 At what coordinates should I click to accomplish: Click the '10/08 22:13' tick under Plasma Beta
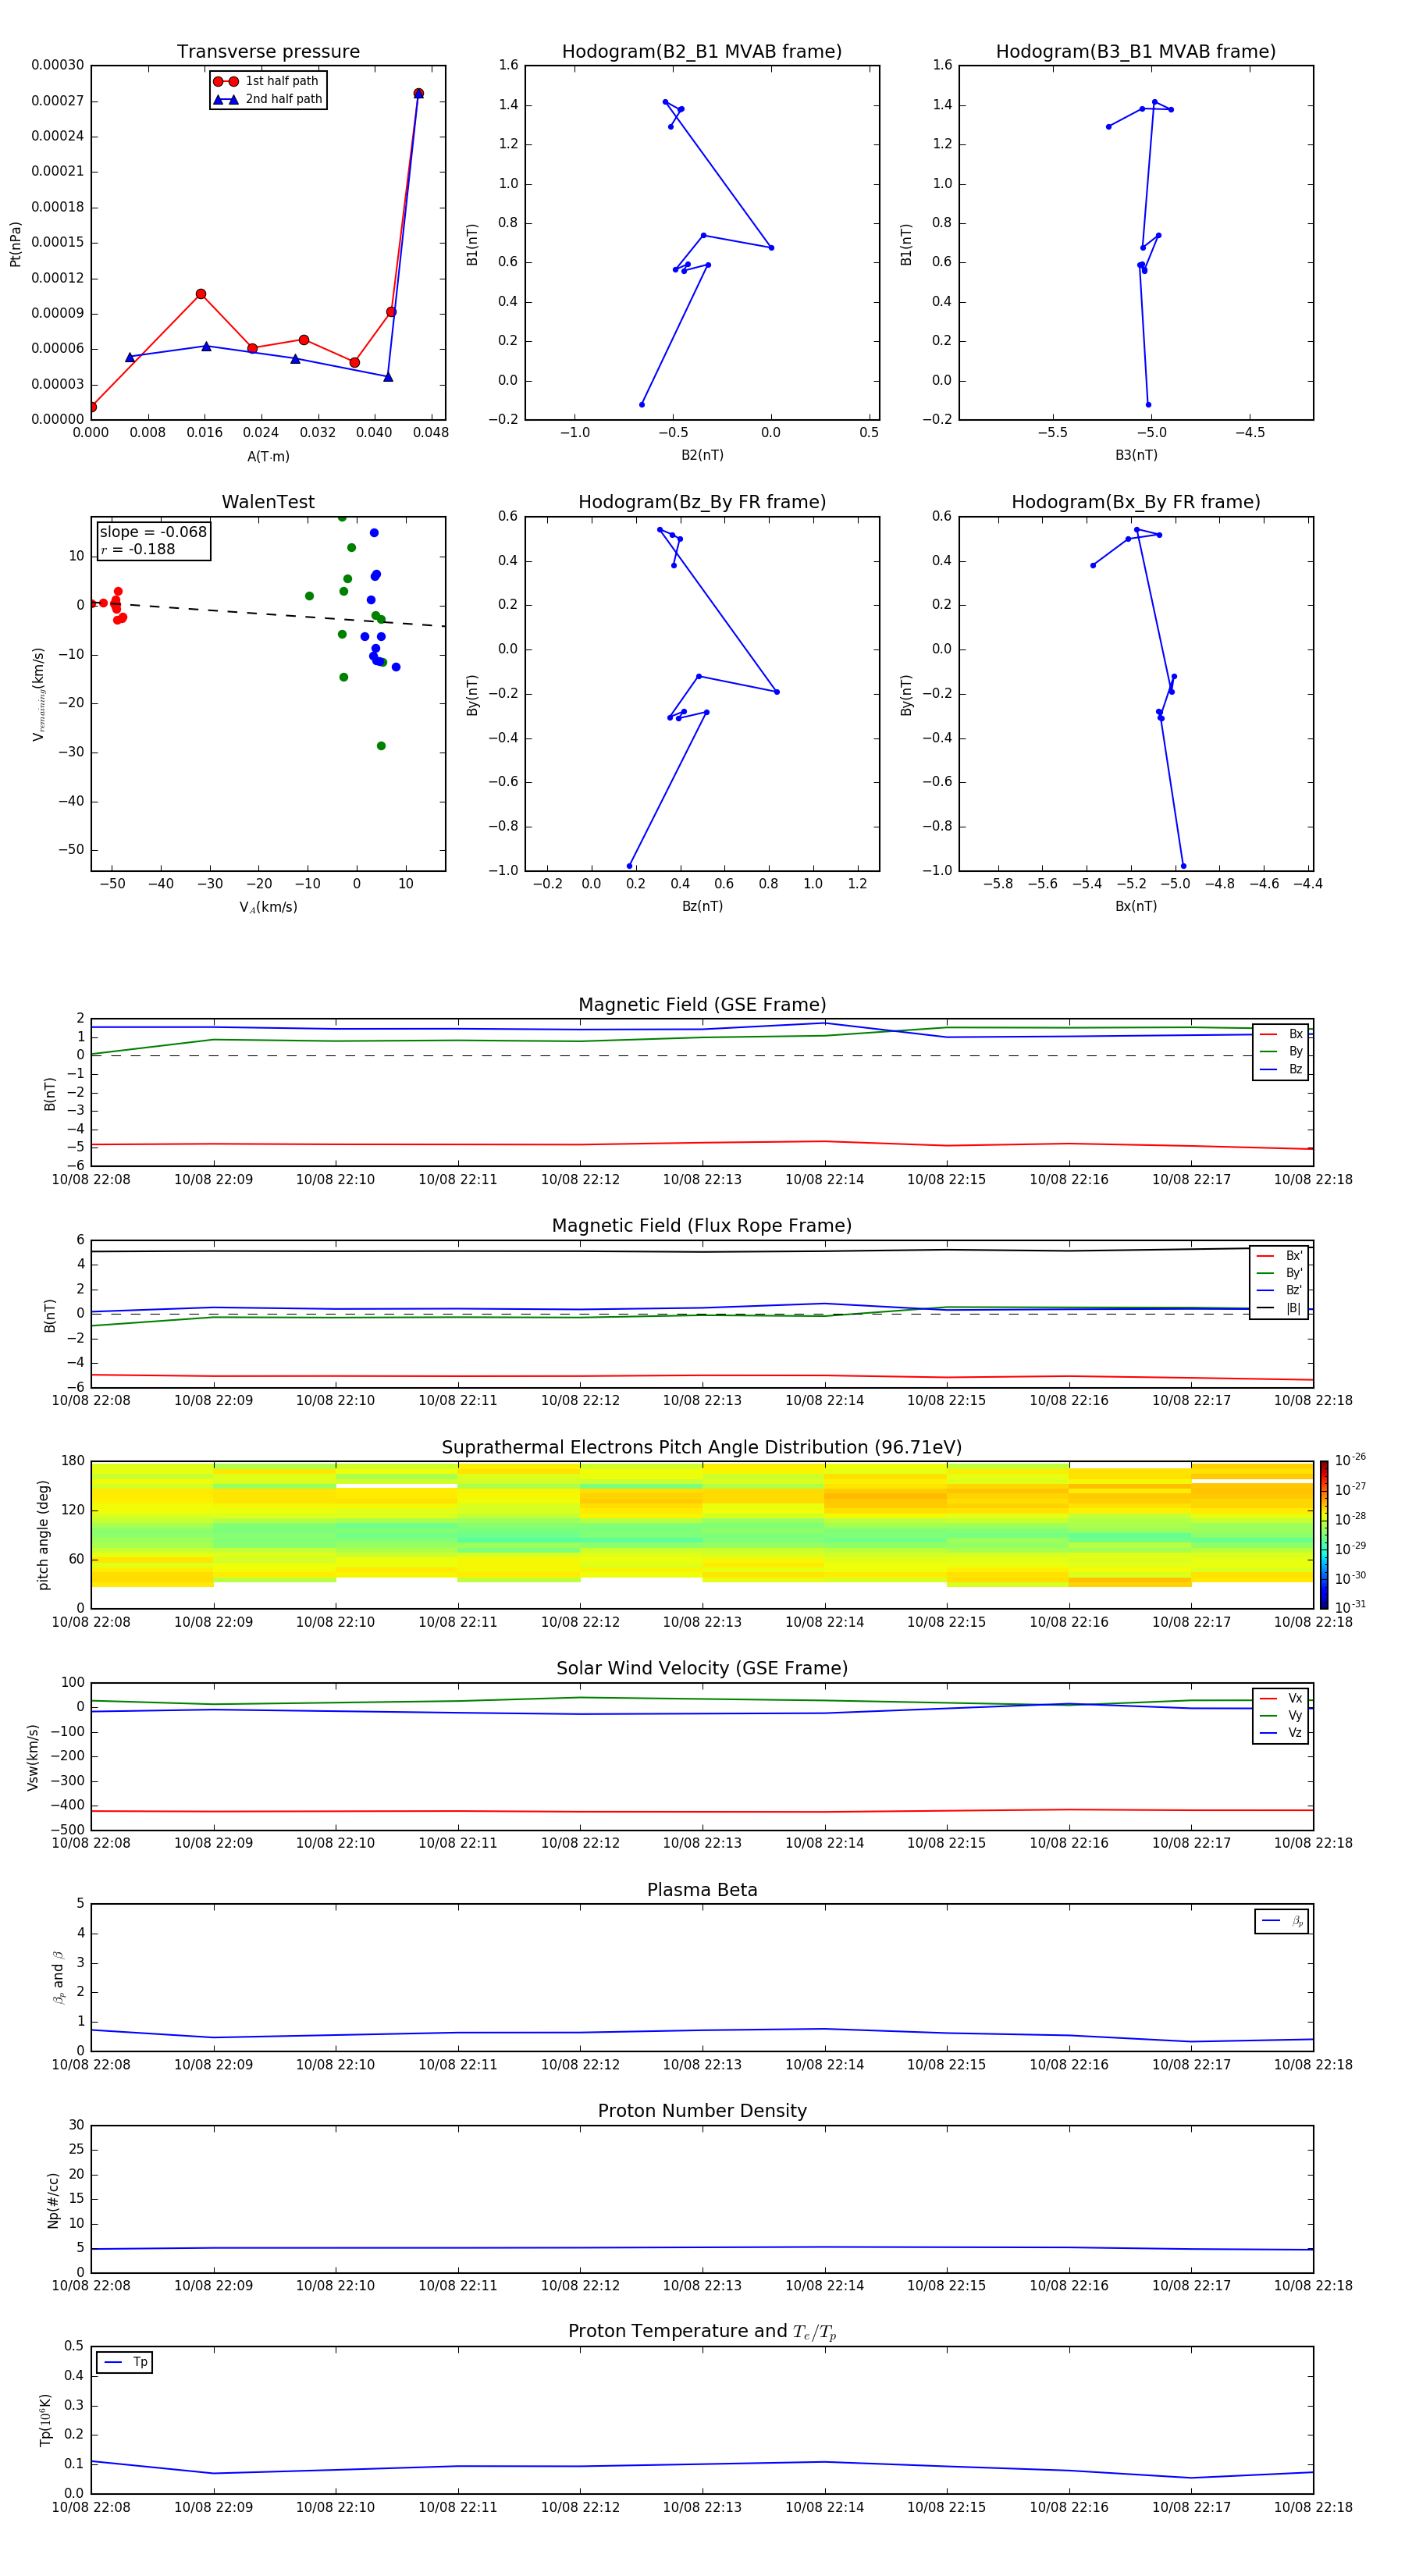[702, 2064]
